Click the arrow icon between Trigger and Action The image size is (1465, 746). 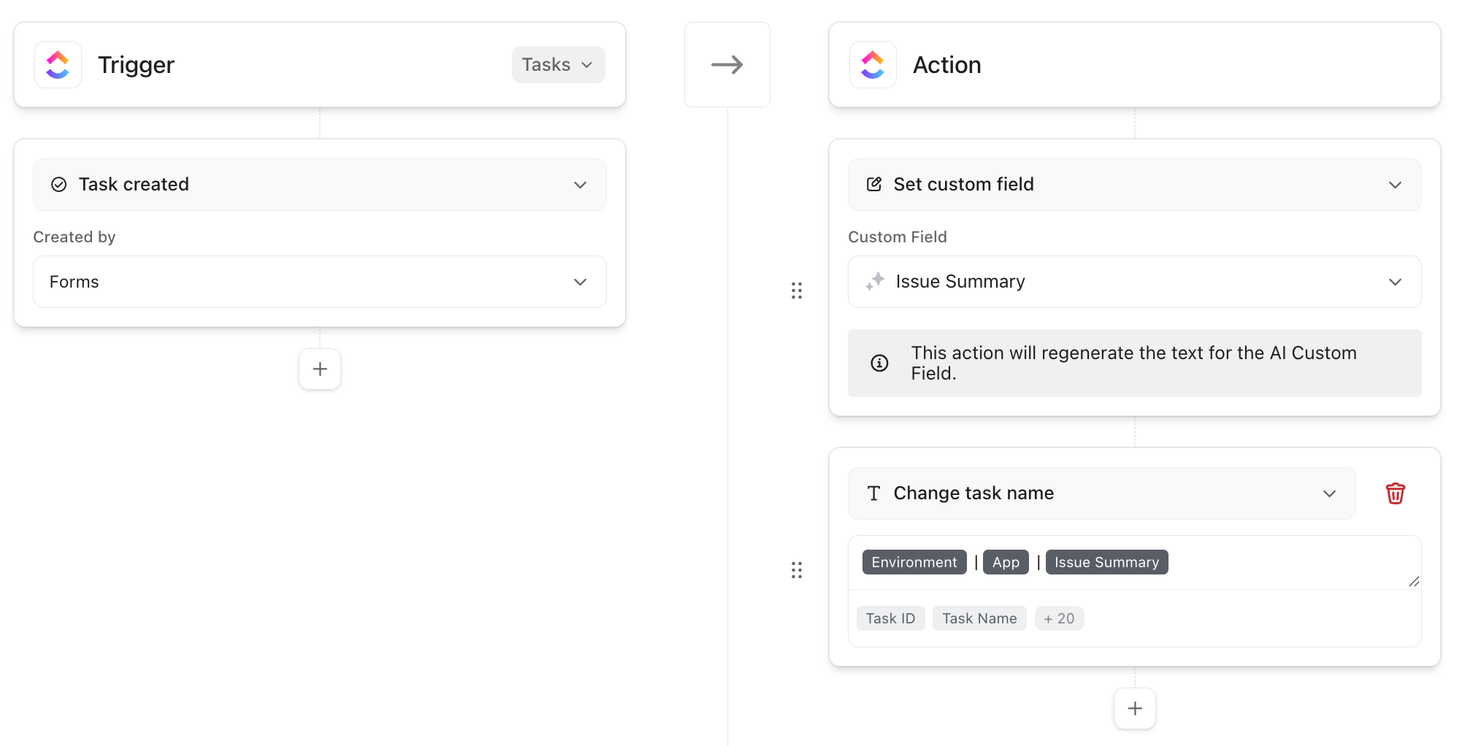coord(727,64)
